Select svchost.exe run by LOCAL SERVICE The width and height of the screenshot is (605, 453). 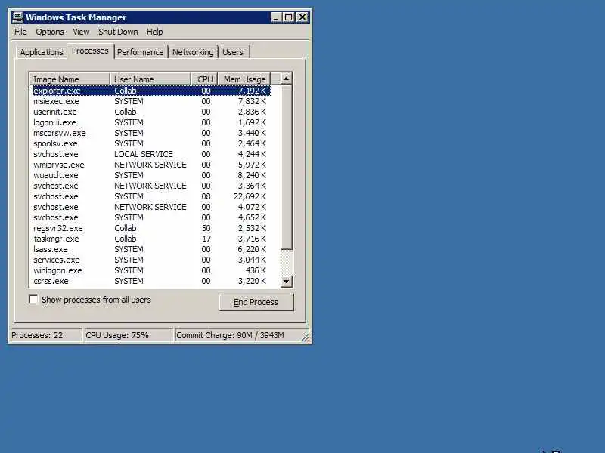click(150, 154)
